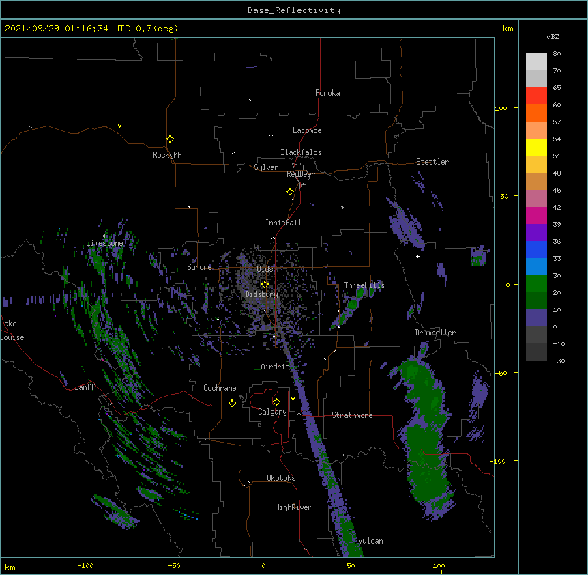The image size is (588, 575).
Task: Click the ThreeHills label
Action: [364, 285]
